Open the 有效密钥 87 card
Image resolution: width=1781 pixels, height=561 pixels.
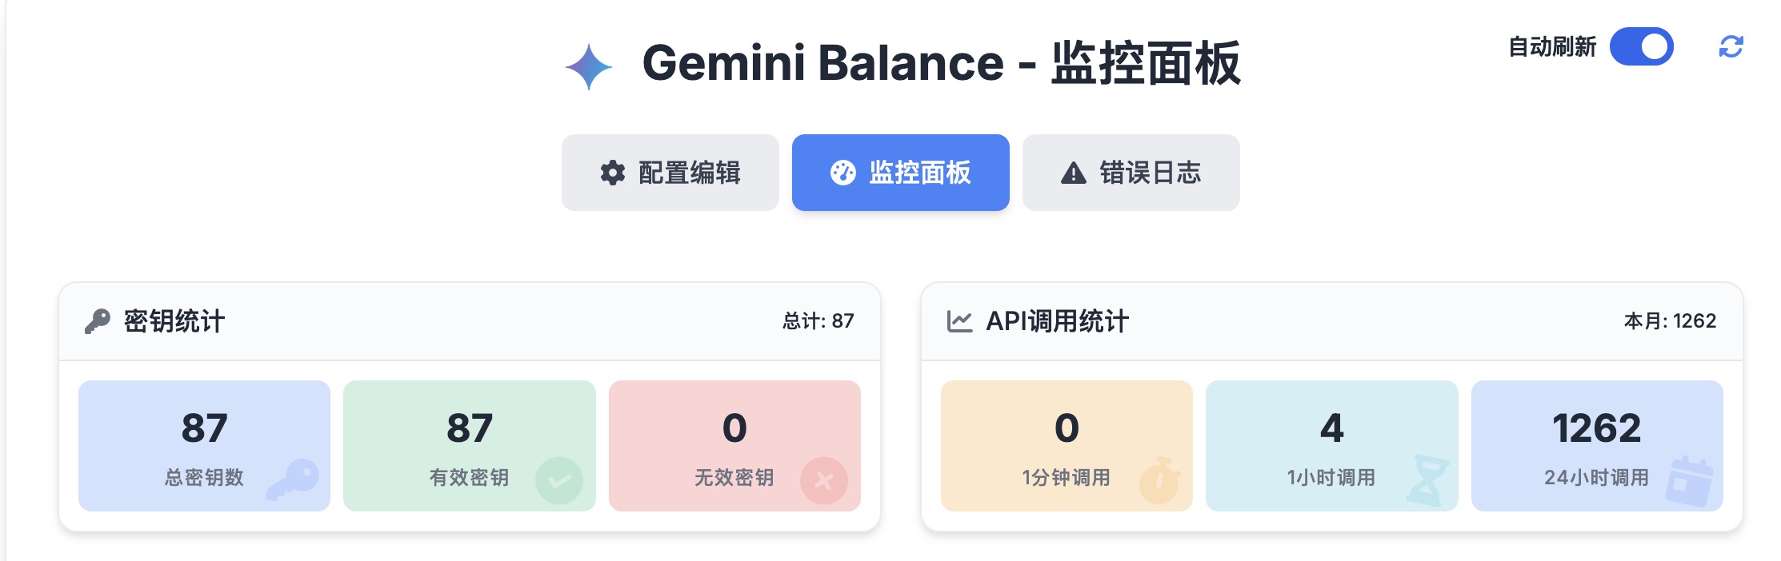470,446
